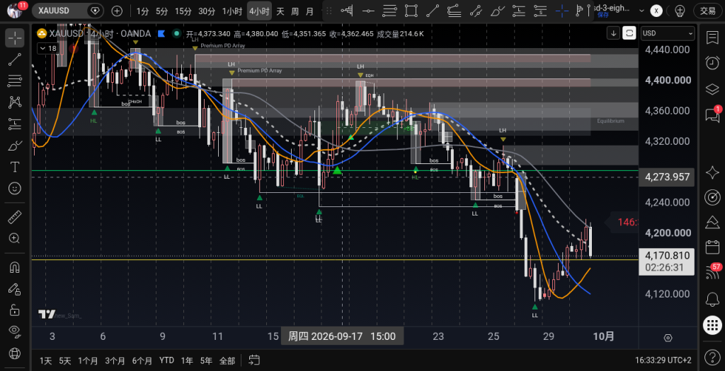Click the 交易 trade button

[708, 11]
